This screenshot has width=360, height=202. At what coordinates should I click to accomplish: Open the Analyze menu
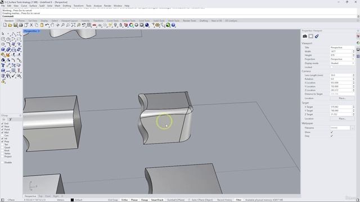pyautogui.click(x=97, y=6)
